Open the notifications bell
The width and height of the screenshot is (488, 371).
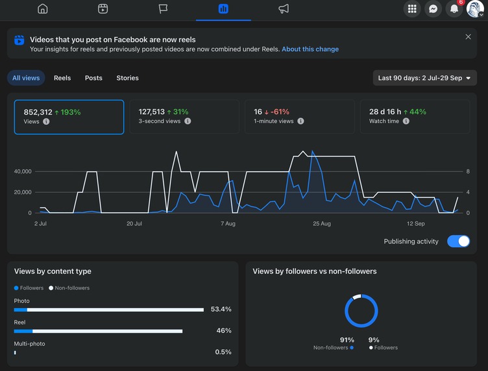[454, 8]
